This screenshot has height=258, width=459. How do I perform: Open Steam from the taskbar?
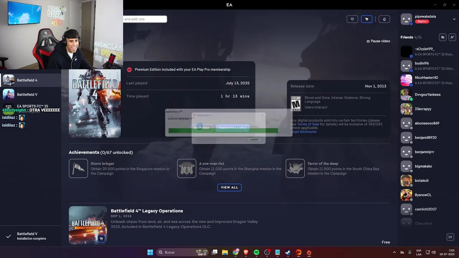click(288, 252)
